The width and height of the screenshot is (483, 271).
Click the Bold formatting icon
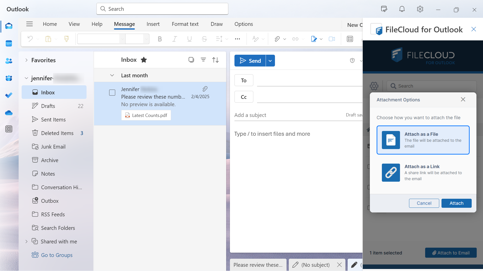click(x=160, y=39)
